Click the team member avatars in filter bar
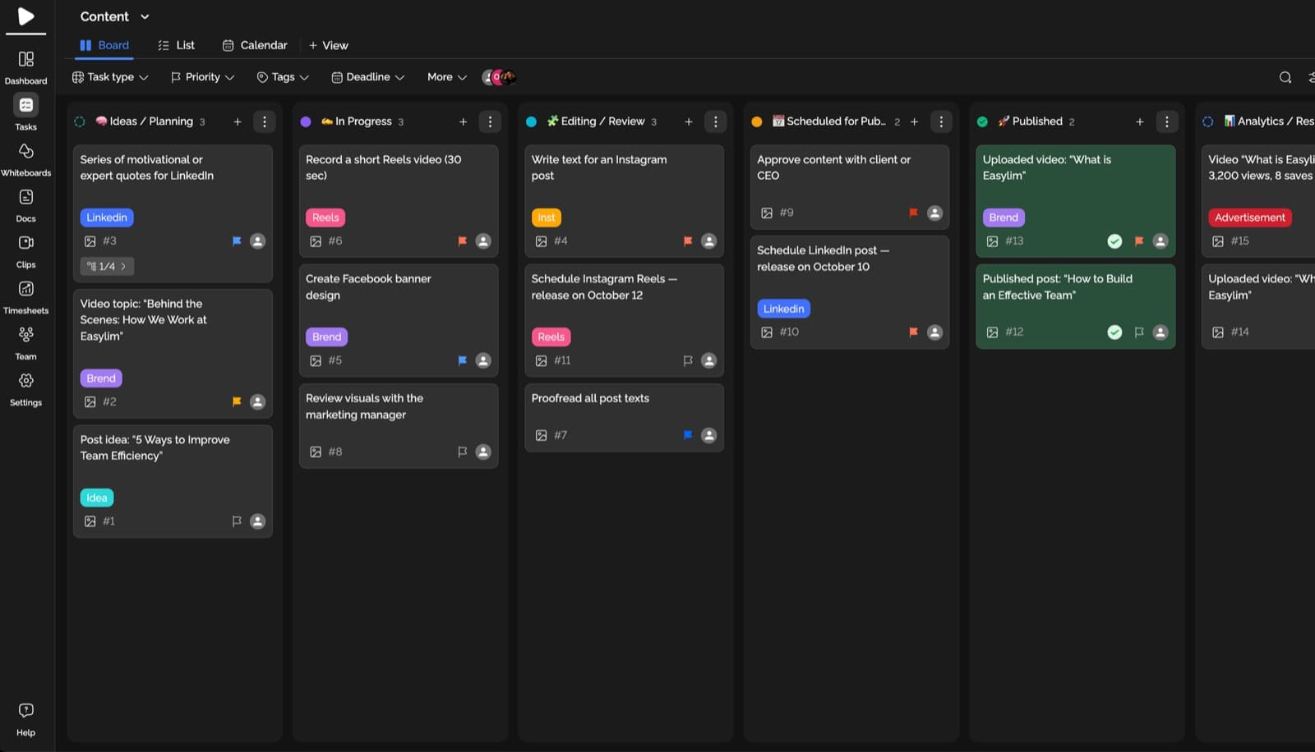Viewport: 1315px width, 752px height. 499,77
